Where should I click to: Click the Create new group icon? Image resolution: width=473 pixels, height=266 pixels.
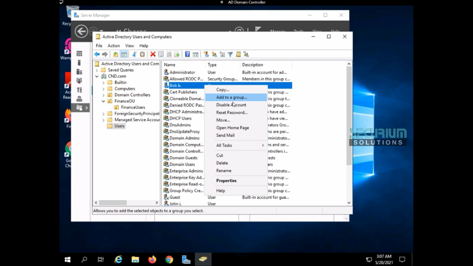click(x=214, y=54)
